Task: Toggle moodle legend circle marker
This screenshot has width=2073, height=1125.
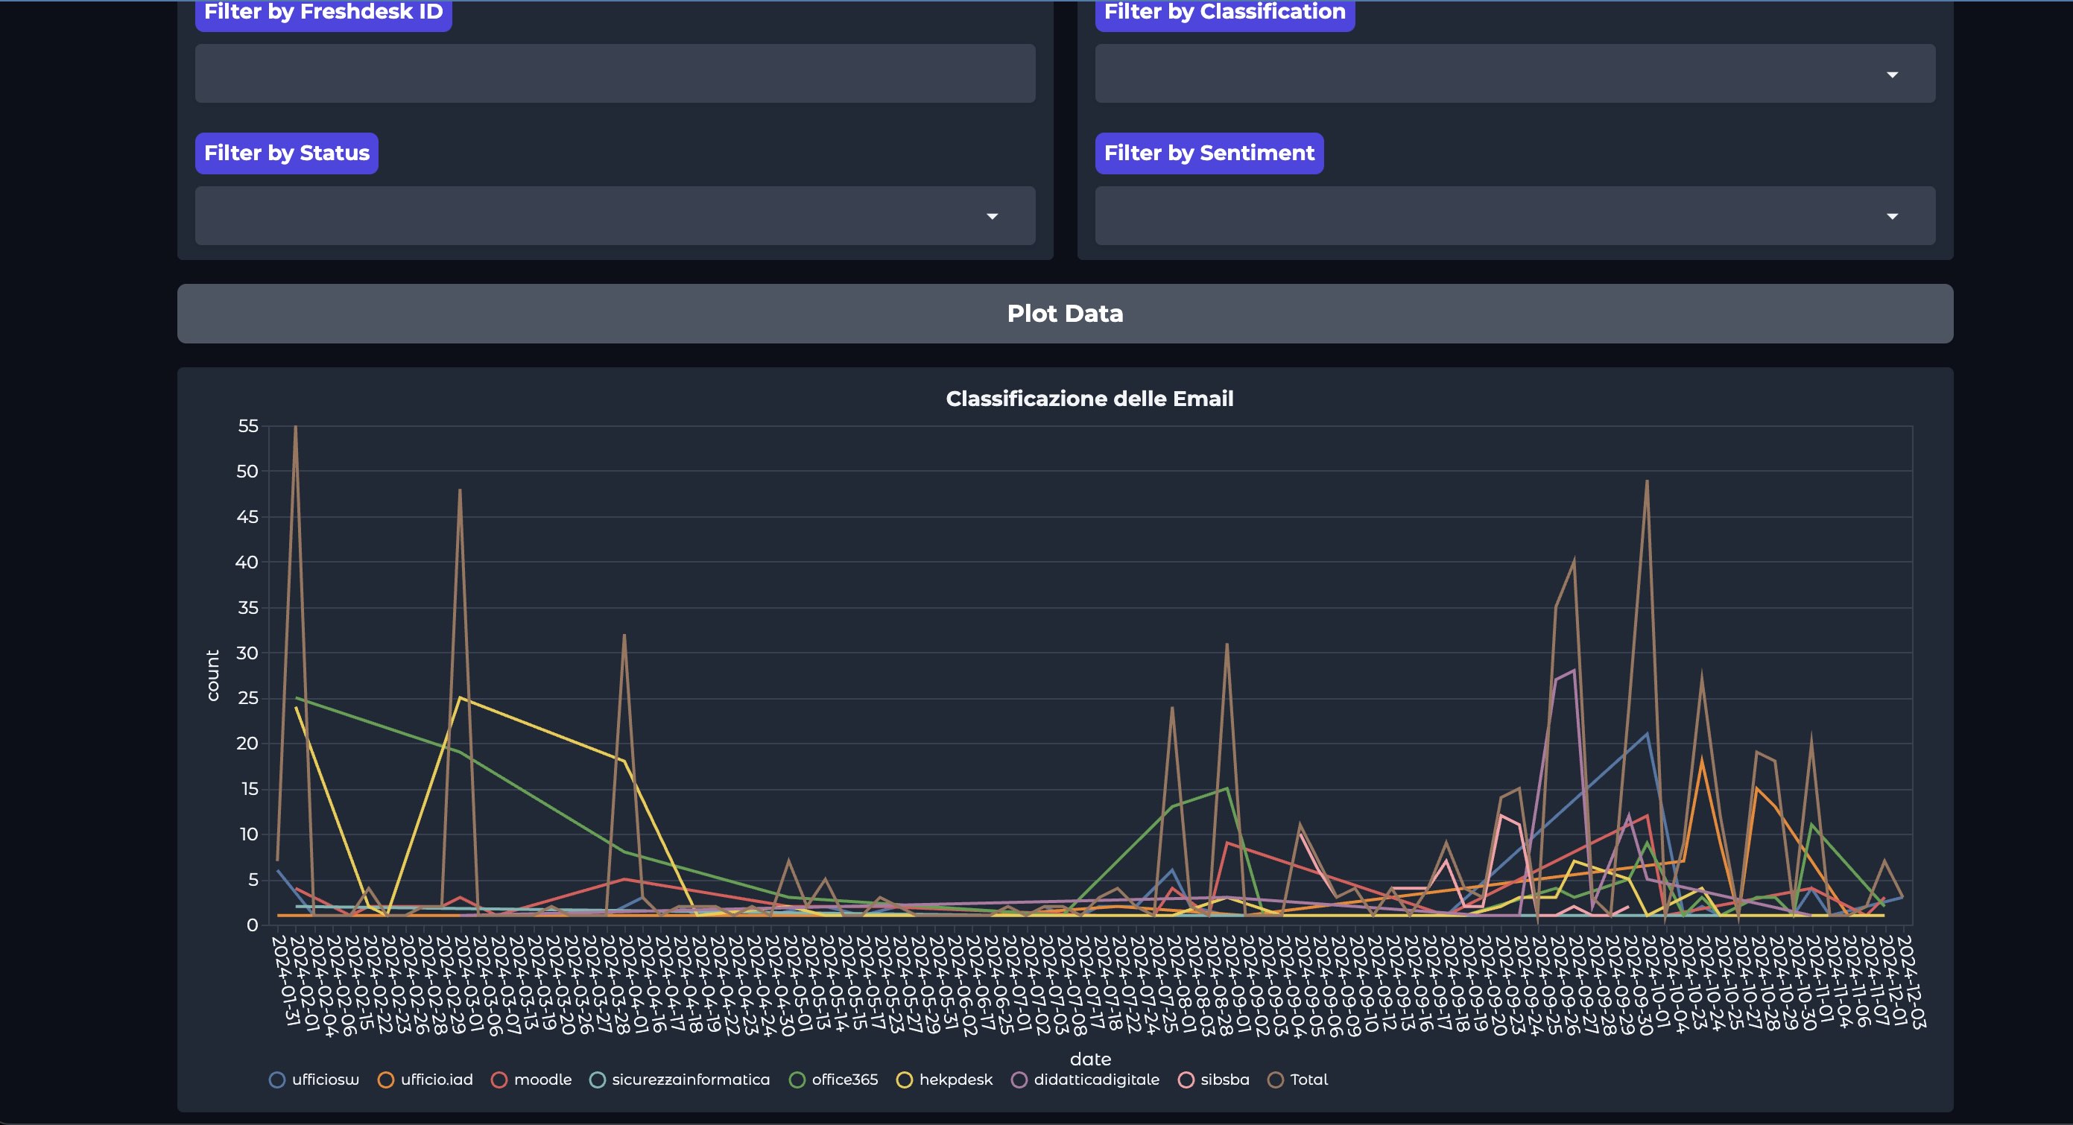Action: pos(499,1080)
